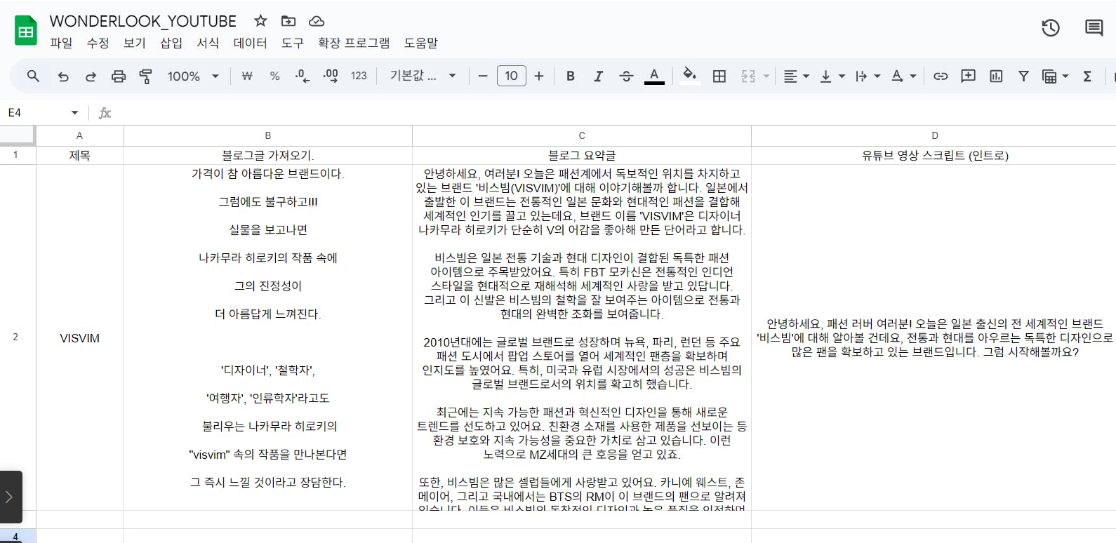Decrease decimal places
Viewport: 1116px width, 543px height.
coord(303,76)
